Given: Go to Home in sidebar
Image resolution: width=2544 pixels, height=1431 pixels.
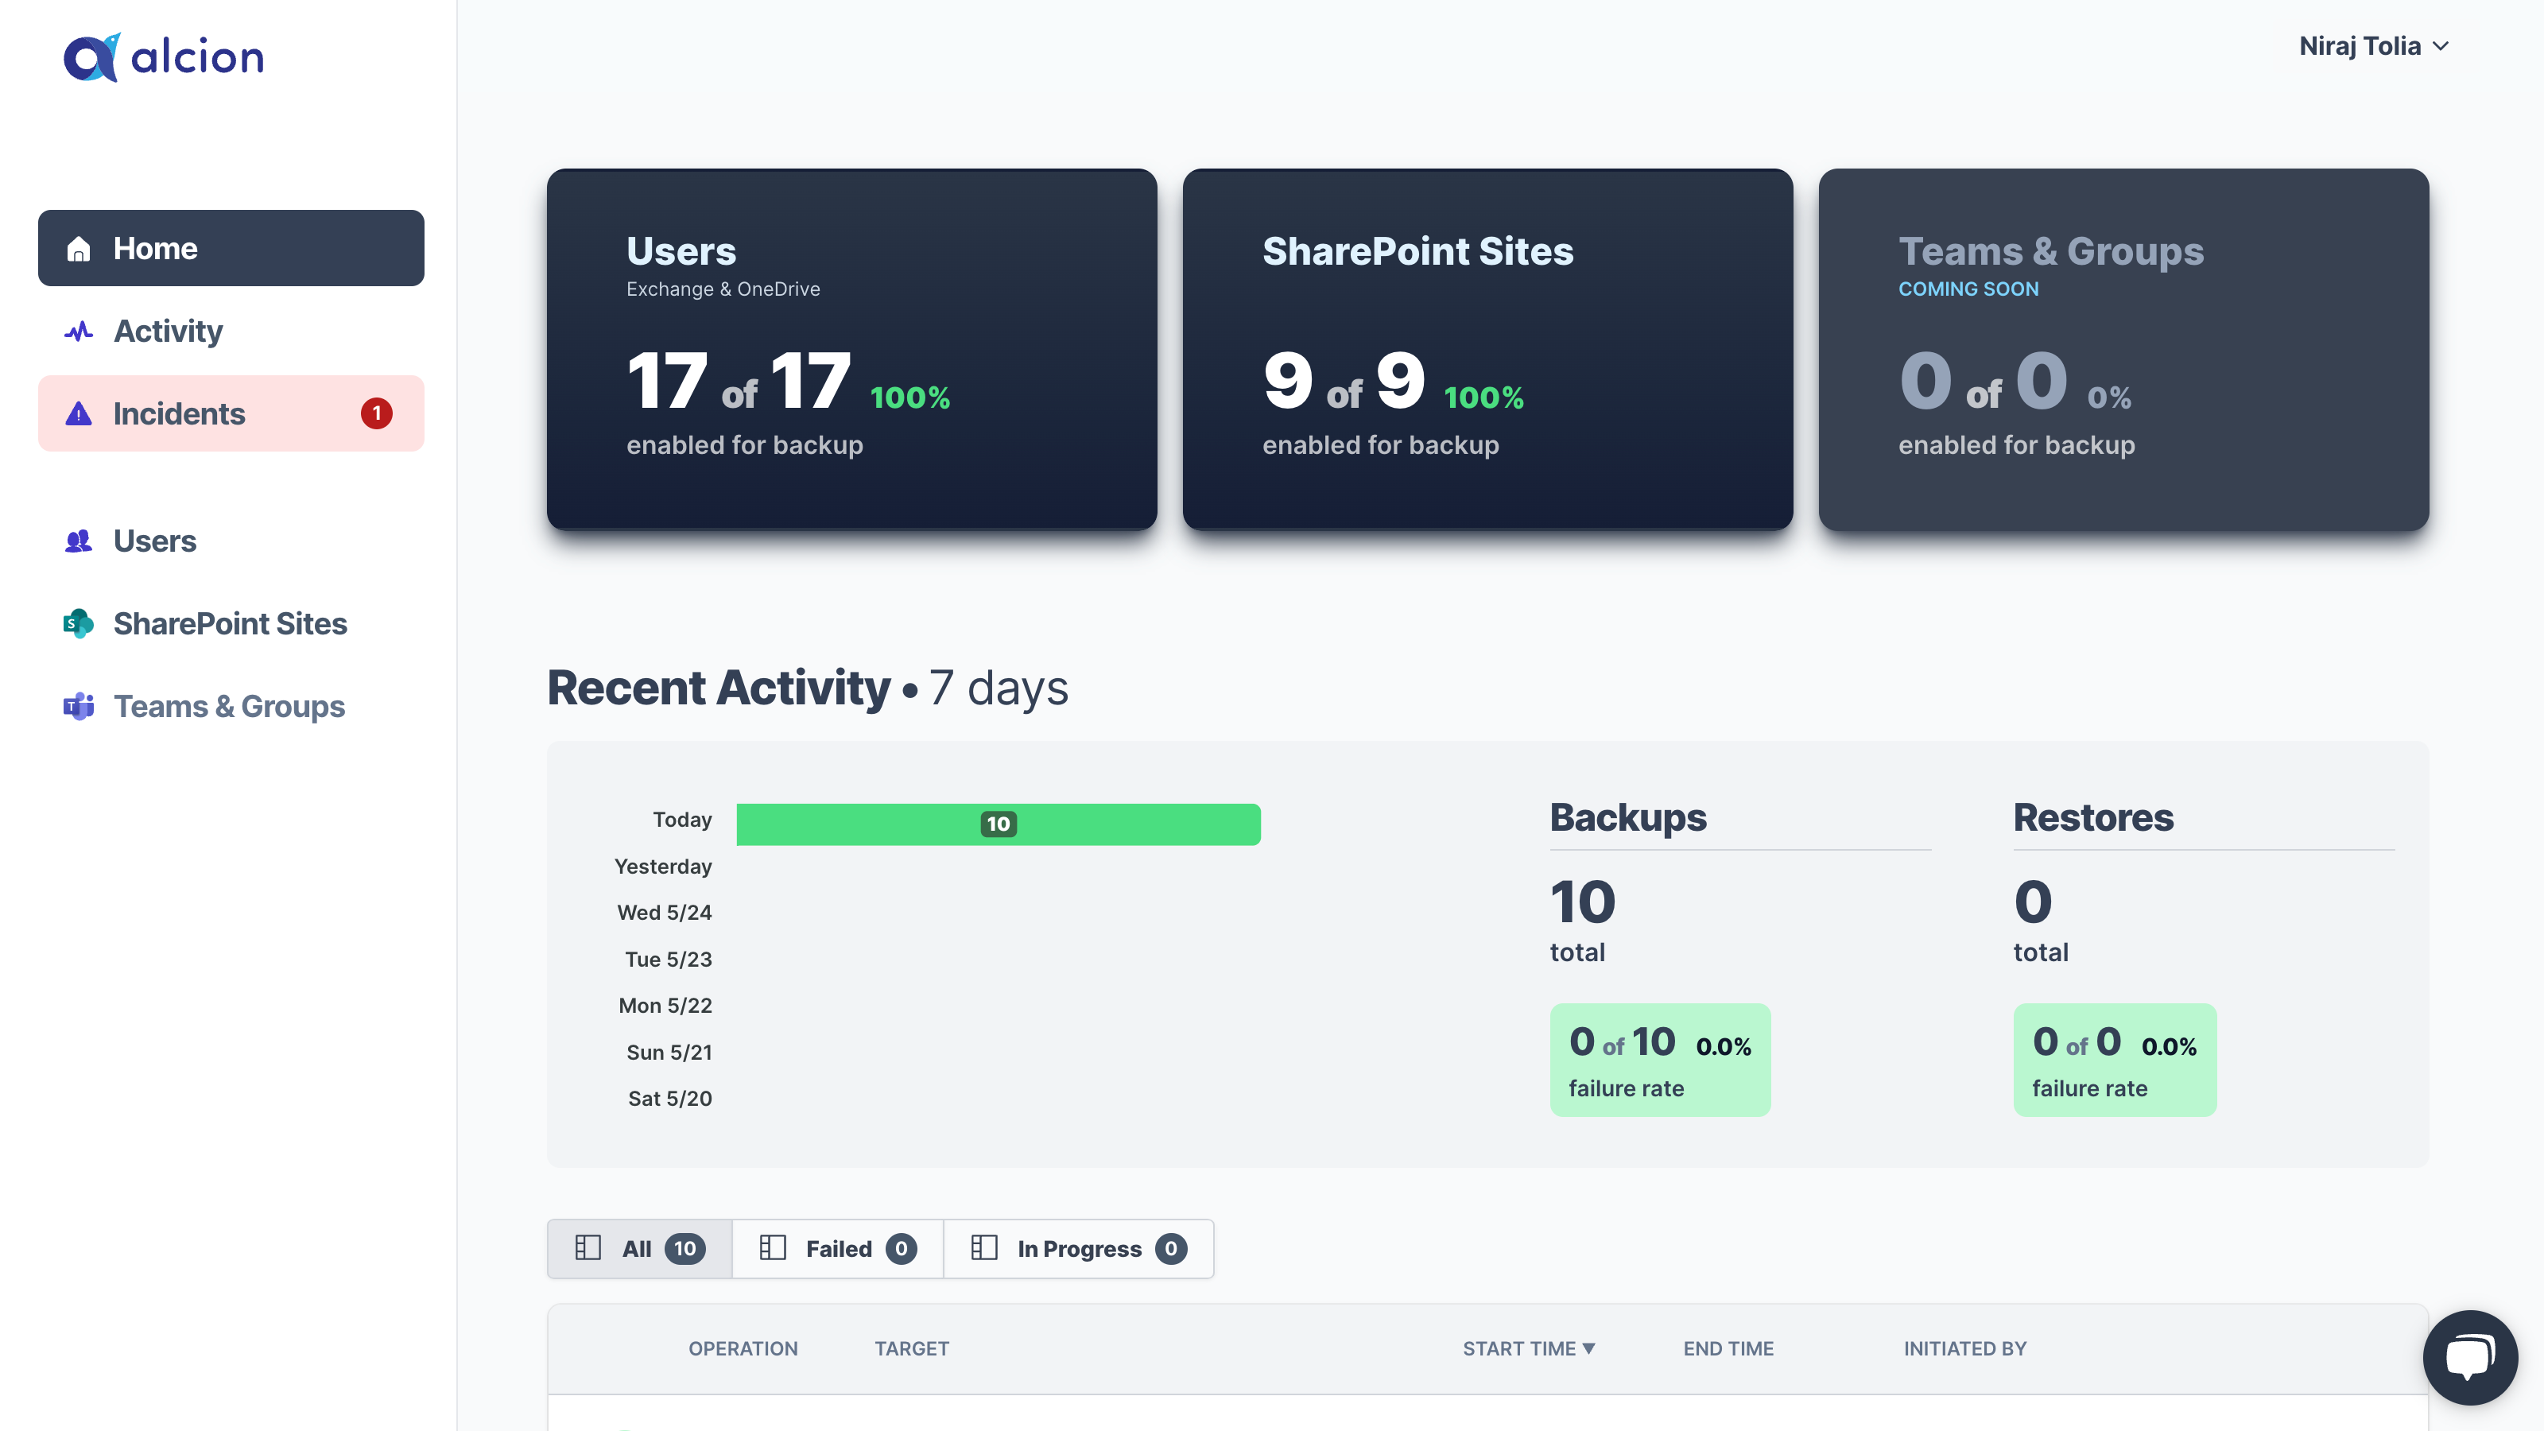Looking at the screenshot, I should [x=231, y=248].
